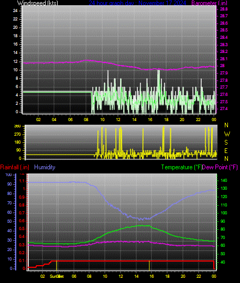Click the Windspeed (kts) axis title
The height and width of the screenshot is (283, 240).
point(38,3)
